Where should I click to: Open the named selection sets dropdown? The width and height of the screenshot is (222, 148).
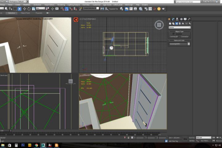coord(91,8)
